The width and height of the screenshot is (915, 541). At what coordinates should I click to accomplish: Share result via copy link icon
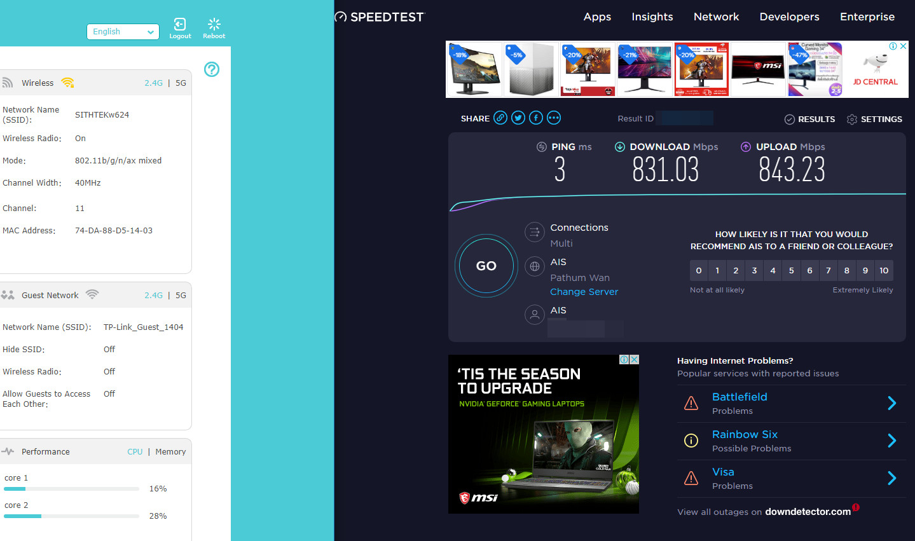pos(500,118)
